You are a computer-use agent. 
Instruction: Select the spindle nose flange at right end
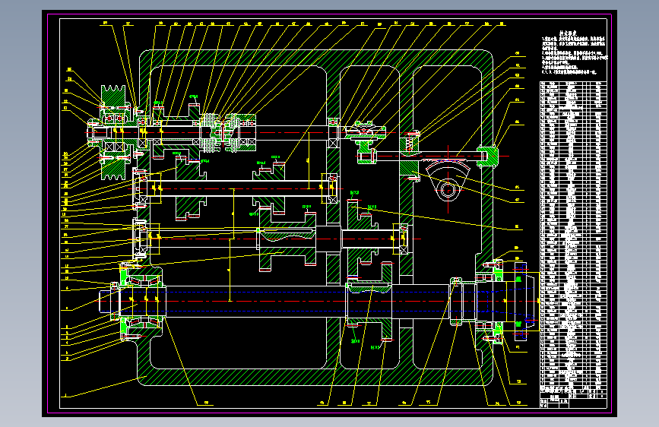click(x=521, y=302)
